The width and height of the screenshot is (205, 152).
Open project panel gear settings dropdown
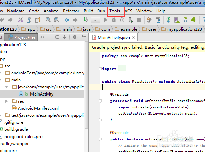pos(75,37)
